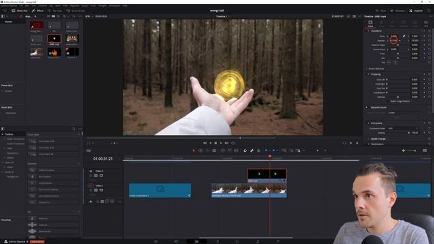Collapse the Transform section in Inspector

[x=376, y=31]
